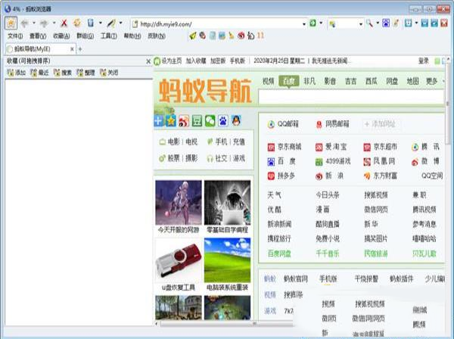454x339 pixels.
Task: Click the magnifier search icon
Action: point(369,23)
